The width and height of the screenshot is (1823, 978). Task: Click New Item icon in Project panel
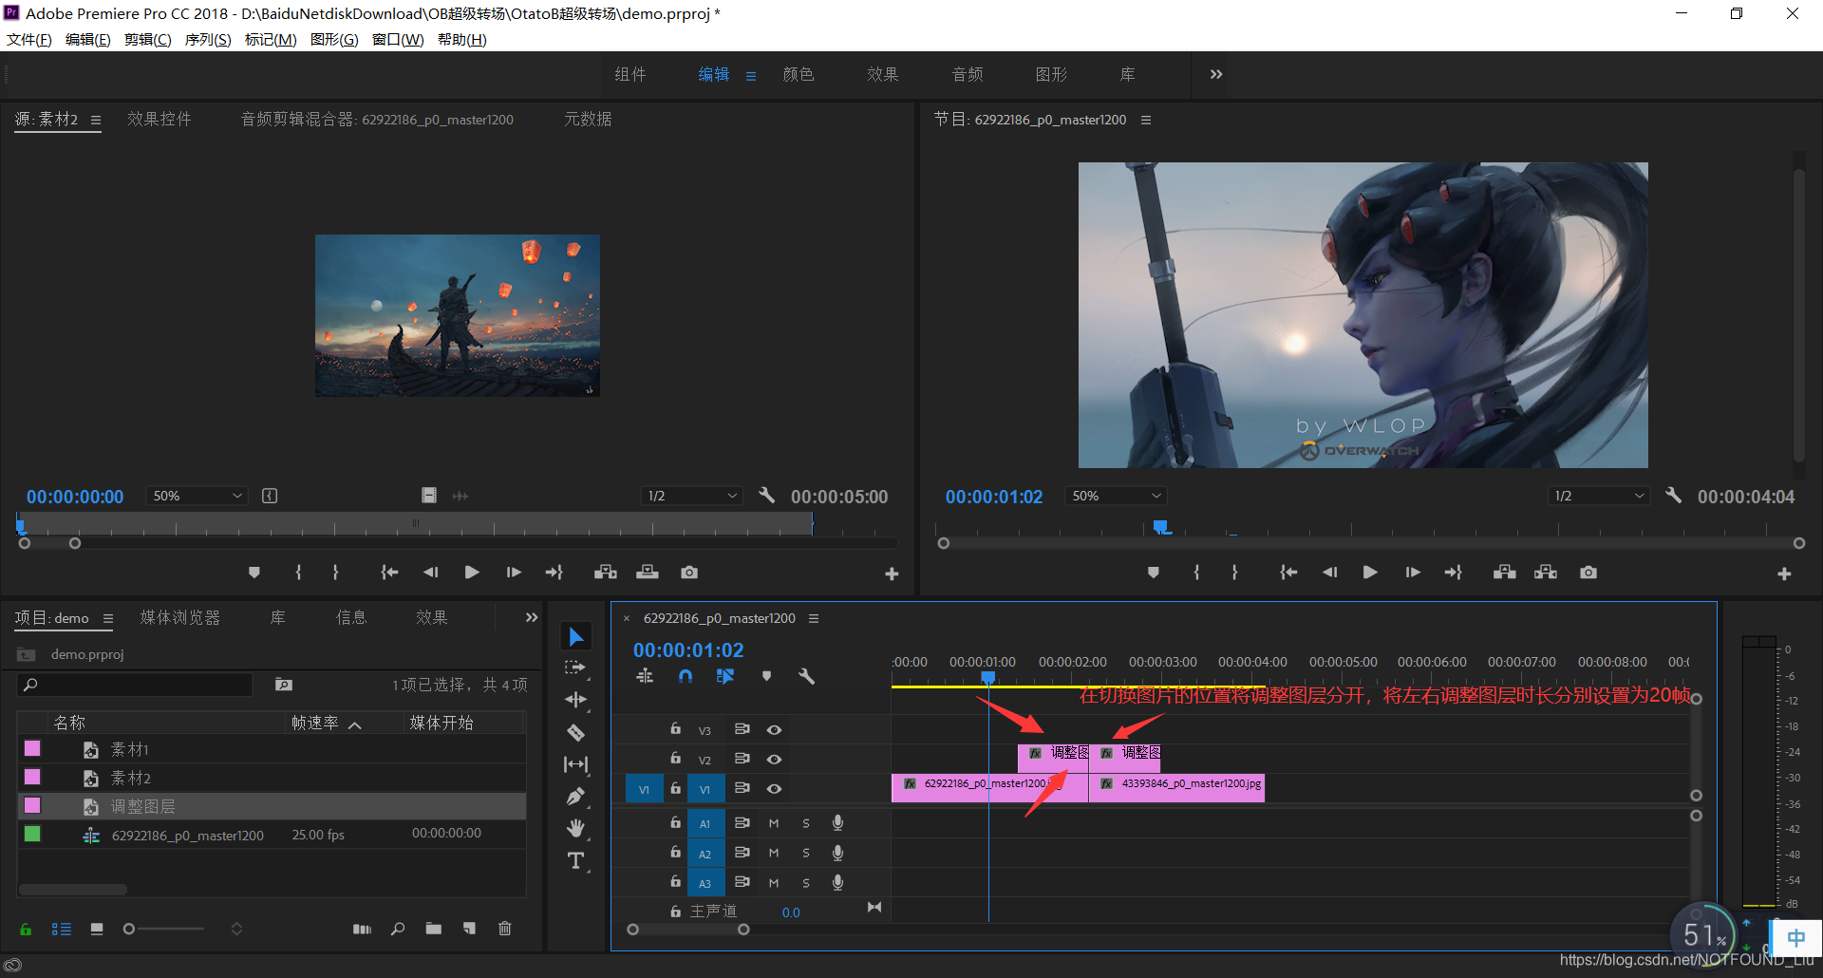coord(469,929)
